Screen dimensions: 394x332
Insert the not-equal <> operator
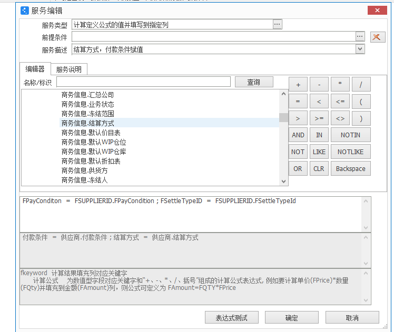coord(340,118)
